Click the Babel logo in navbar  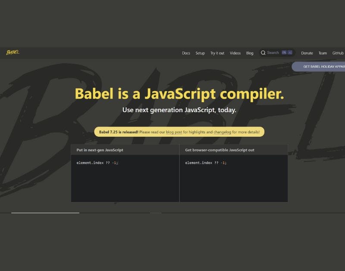[x=13, y=52]
